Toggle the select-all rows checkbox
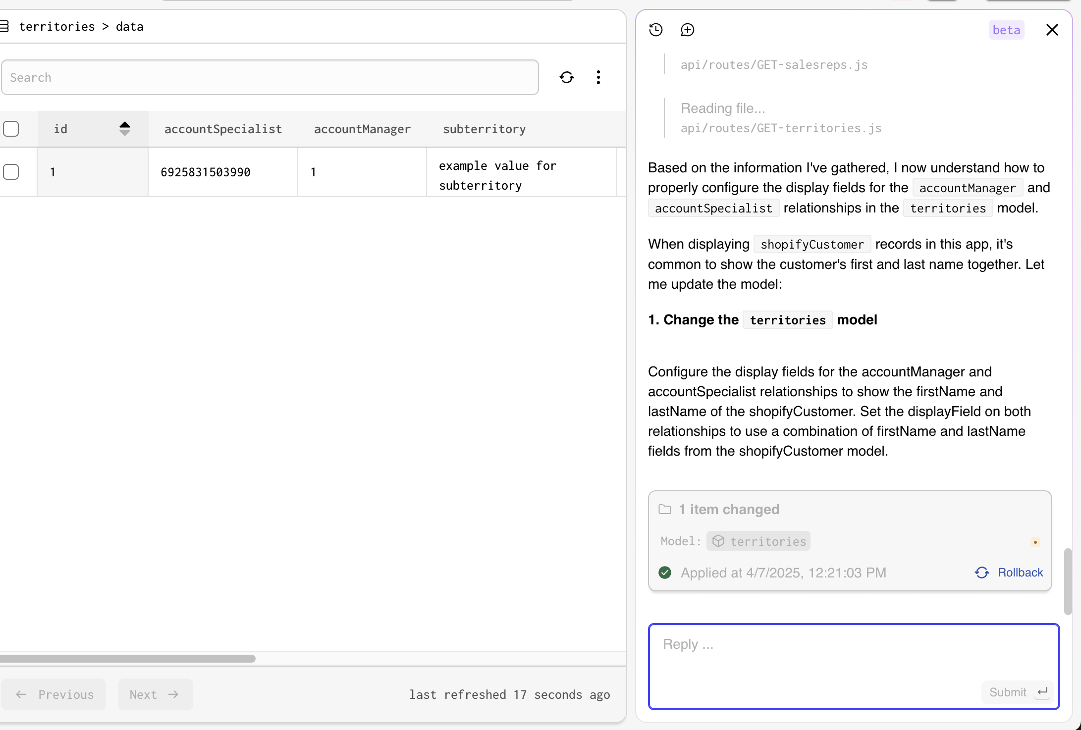Image resolution: width=1081 pixels, height=730 pixels. click(x=11, y=129)
